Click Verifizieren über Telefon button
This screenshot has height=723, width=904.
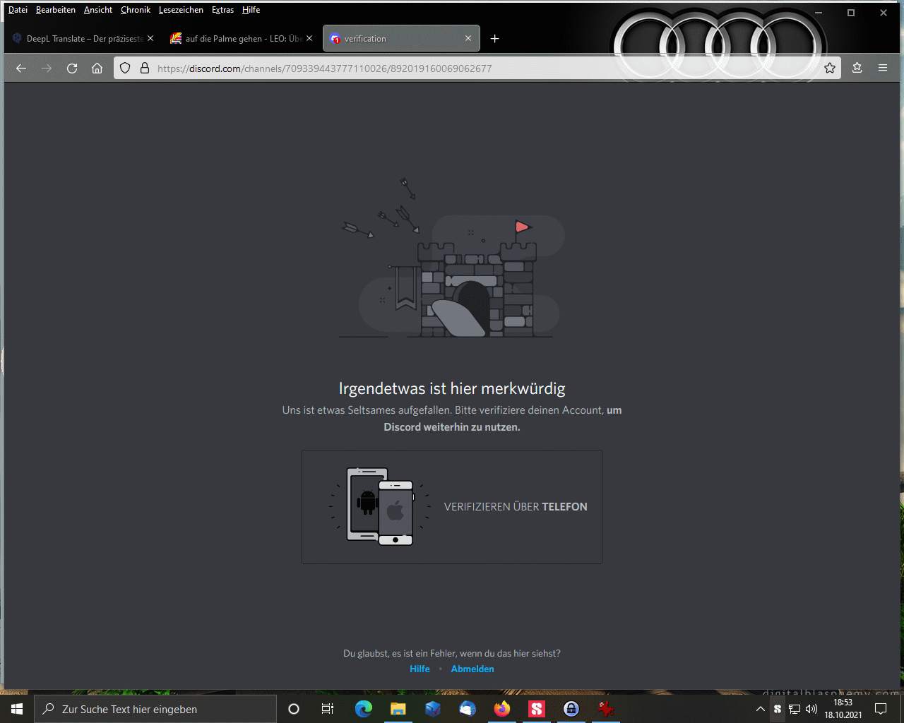coord(452,507)
